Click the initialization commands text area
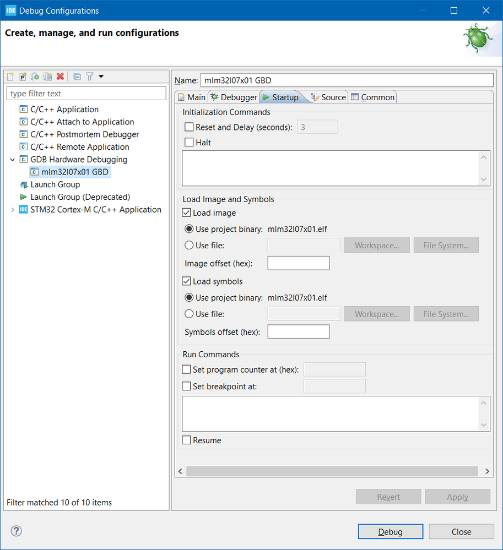Image resolution: width=503 pixels, height=550 pixels. tap(331, 168)
